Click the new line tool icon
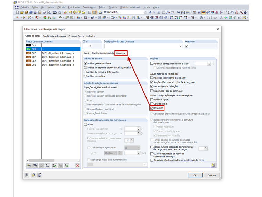The image size is (262, 197). (24, 17)
